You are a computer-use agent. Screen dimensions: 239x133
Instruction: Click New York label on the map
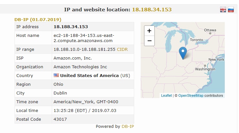coord(216,60)
